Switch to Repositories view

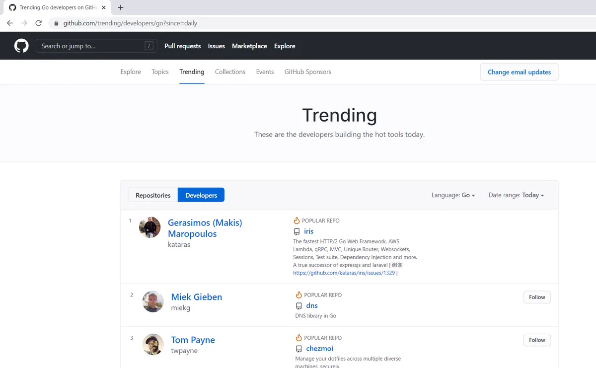pyautogui.click(x=153, y=195)
